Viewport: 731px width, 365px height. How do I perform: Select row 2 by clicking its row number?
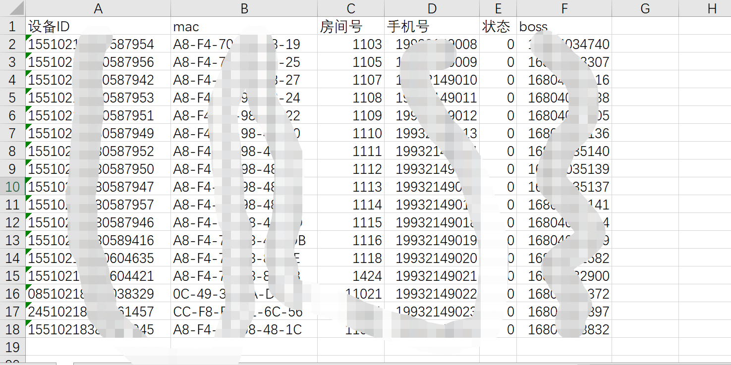(12, 44)
